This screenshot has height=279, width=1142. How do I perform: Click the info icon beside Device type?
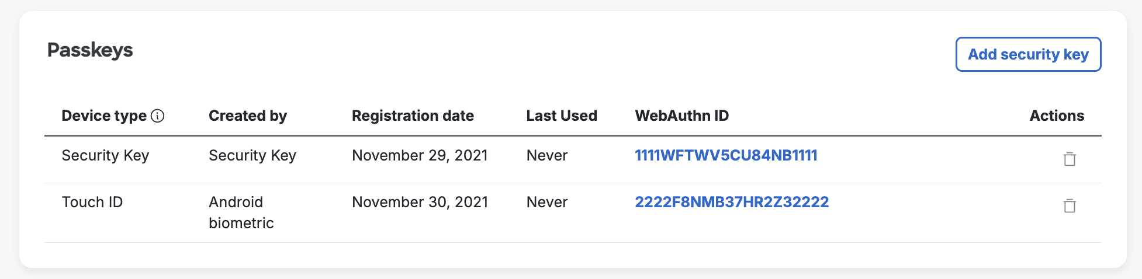click(157, 116)
